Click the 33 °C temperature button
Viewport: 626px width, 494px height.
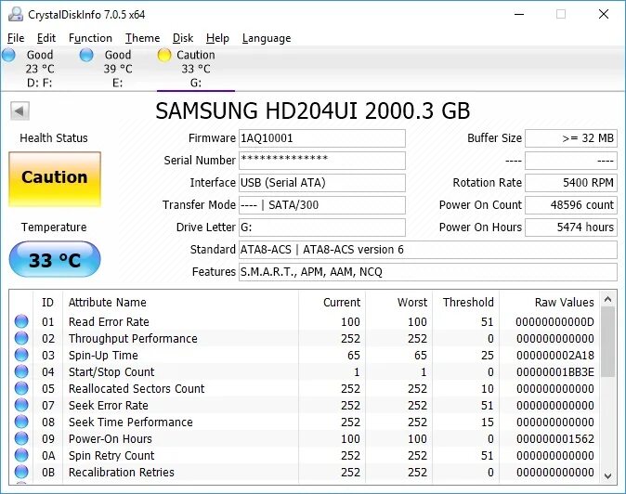[x=55, y=259]
